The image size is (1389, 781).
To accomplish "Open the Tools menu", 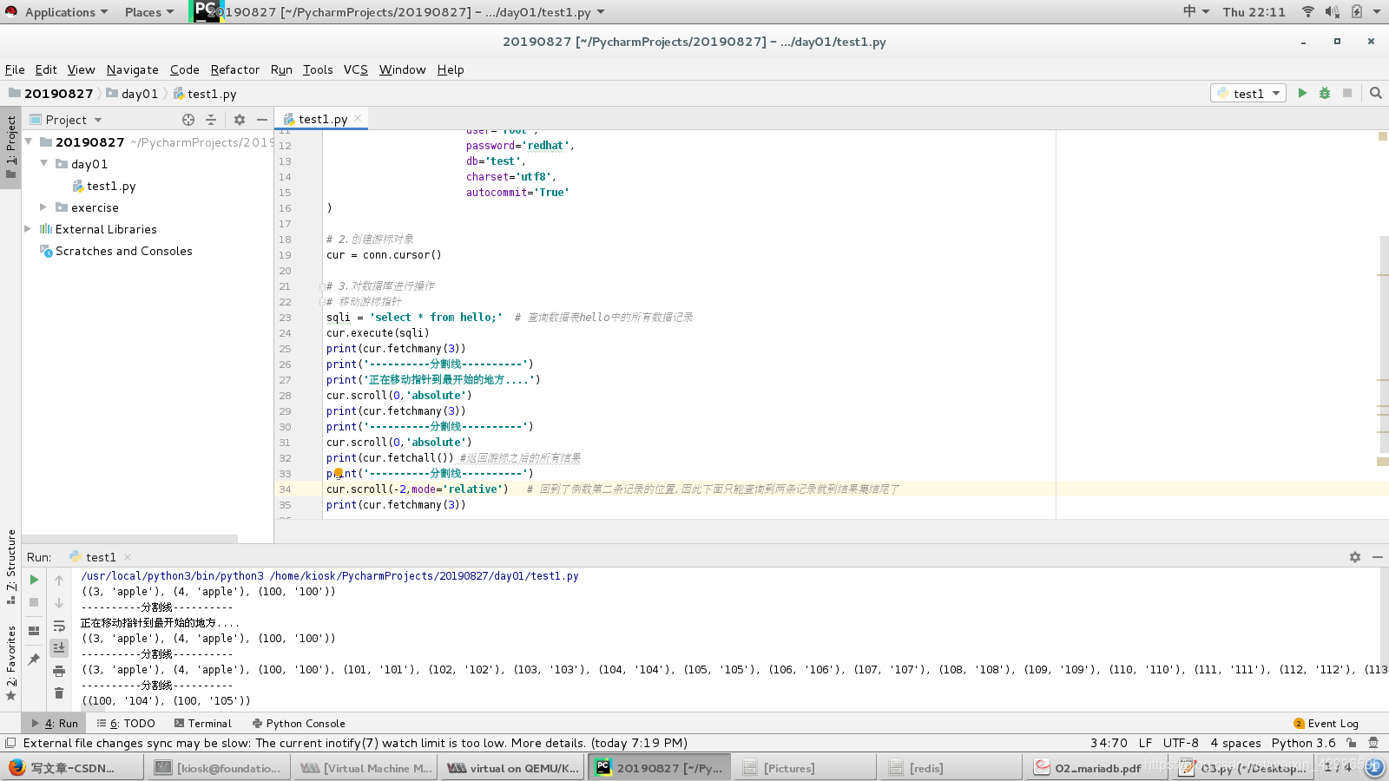I will tap(318, 69).
